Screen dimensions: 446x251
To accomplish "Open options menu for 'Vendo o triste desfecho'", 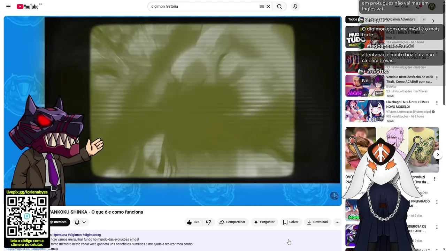I will 437,78.
